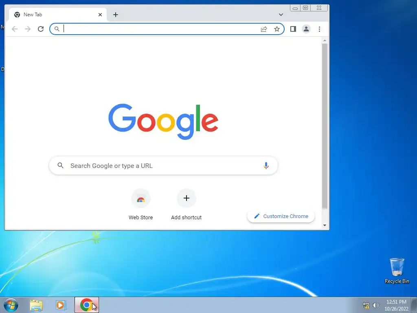
Task: Click the search icon in the address bar
Action: [57, 29]
